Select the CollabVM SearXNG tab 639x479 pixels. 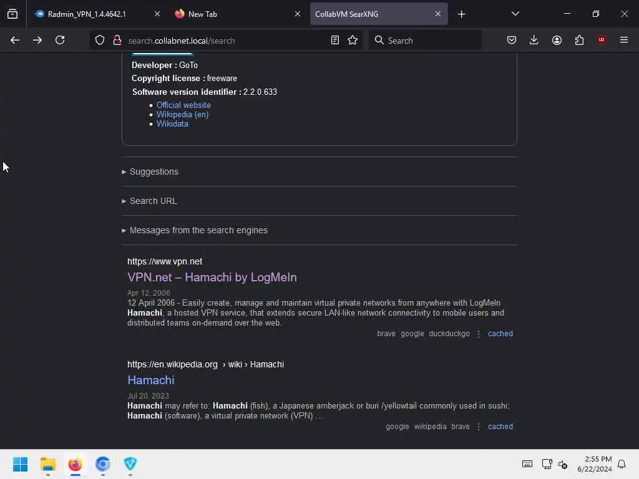tap(346, 14)
